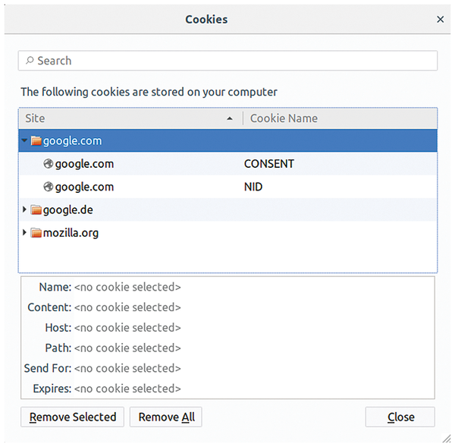Click the google.de folder icon

pyautogui.click(x=36, y=209)
